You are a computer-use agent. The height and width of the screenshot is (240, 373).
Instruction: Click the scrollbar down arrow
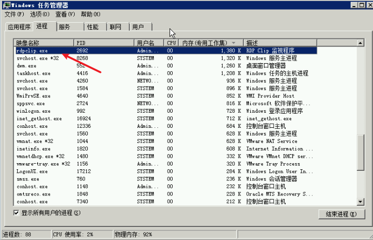pyautogui.click(x=360, y=202)
